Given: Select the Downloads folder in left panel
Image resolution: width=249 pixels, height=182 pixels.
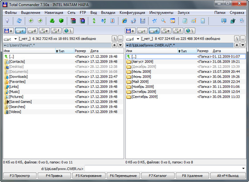Looking at the screenshot, I should coord(63,76).
